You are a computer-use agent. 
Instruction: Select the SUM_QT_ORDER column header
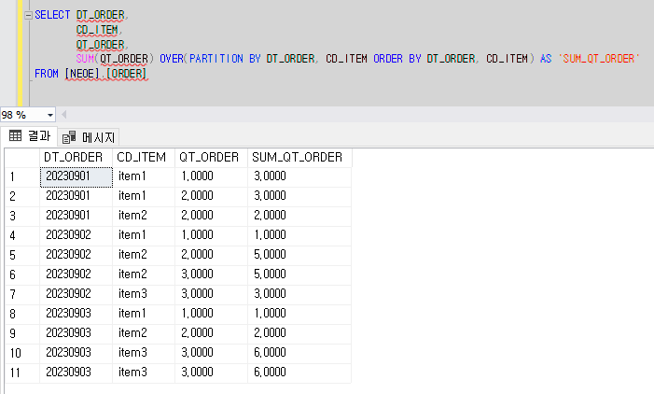point(299,158)
